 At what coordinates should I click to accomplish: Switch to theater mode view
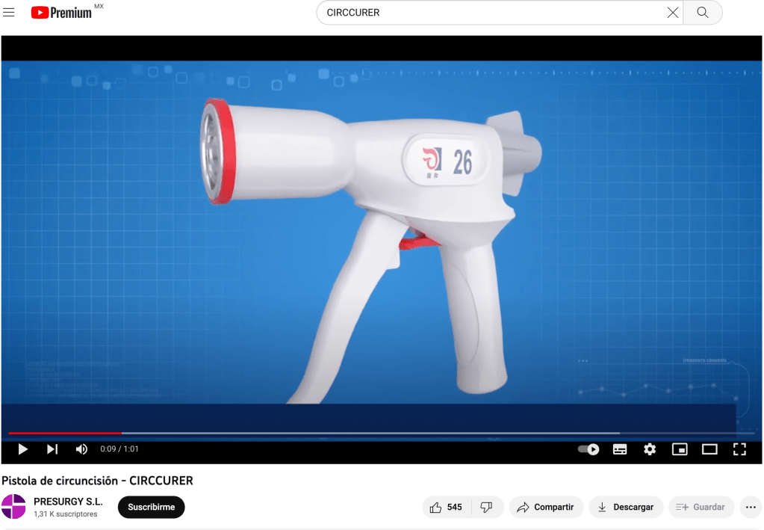click(709, 449)
